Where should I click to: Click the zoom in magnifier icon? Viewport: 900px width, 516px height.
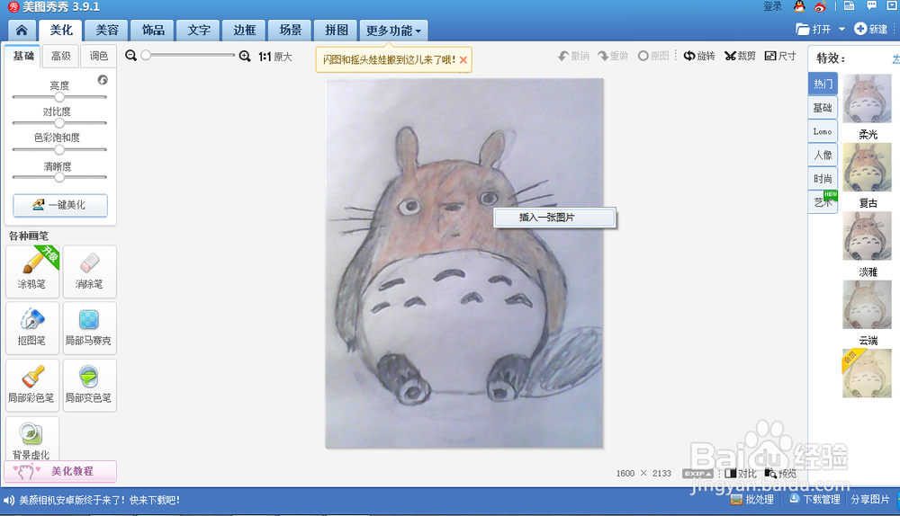(245, 57)
